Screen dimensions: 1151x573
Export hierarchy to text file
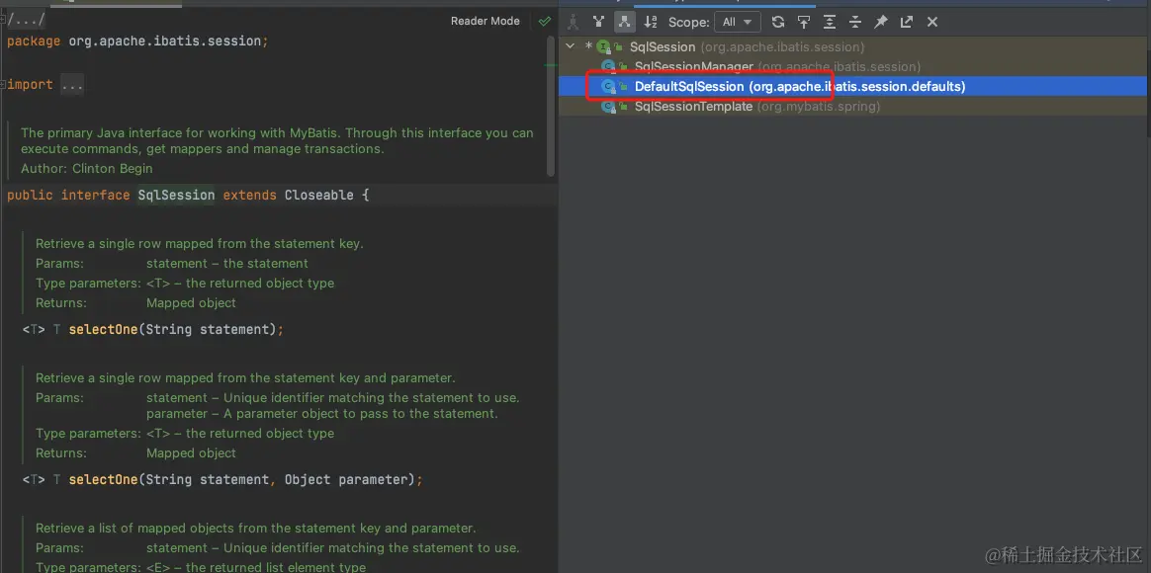[907, 22]
